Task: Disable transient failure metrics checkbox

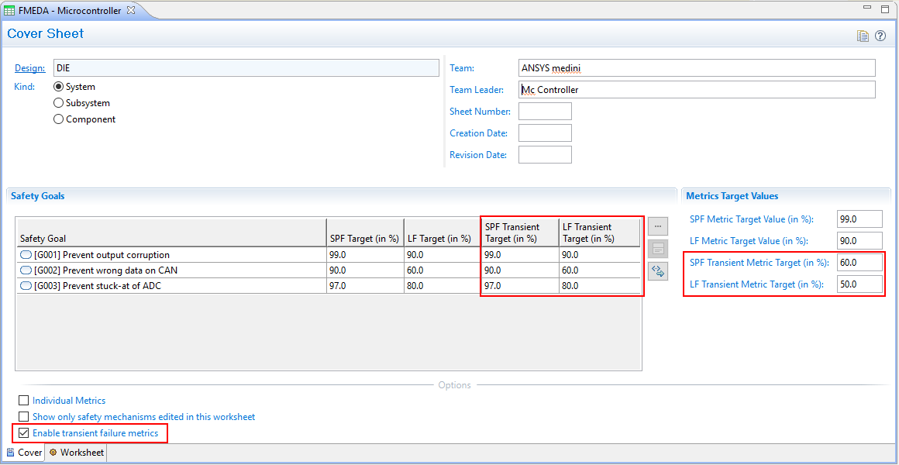Action: pos(24,433)
